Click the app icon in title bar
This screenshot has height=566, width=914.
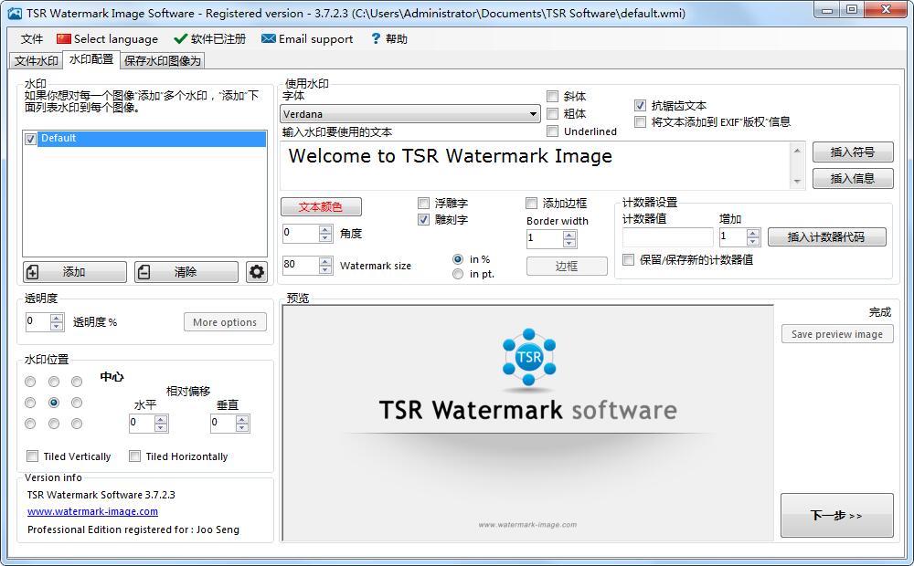tap(15, 13)
